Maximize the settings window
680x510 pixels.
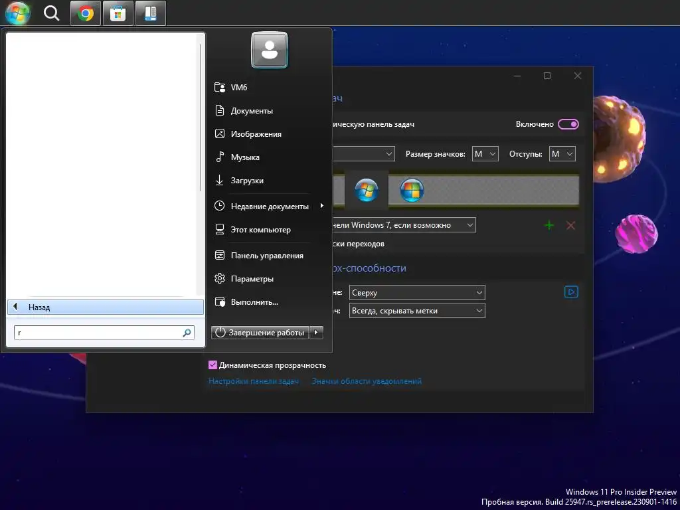pyautogui.click(x=547, y=76)
